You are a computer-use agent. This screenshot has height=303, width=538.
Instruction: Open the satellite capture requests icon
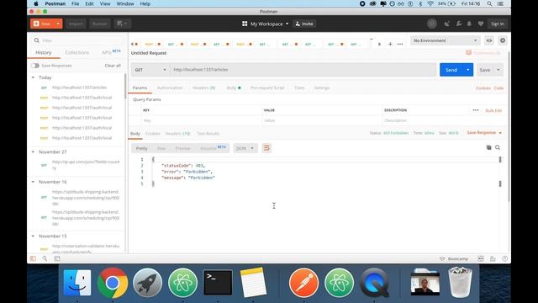pos(446,24)
